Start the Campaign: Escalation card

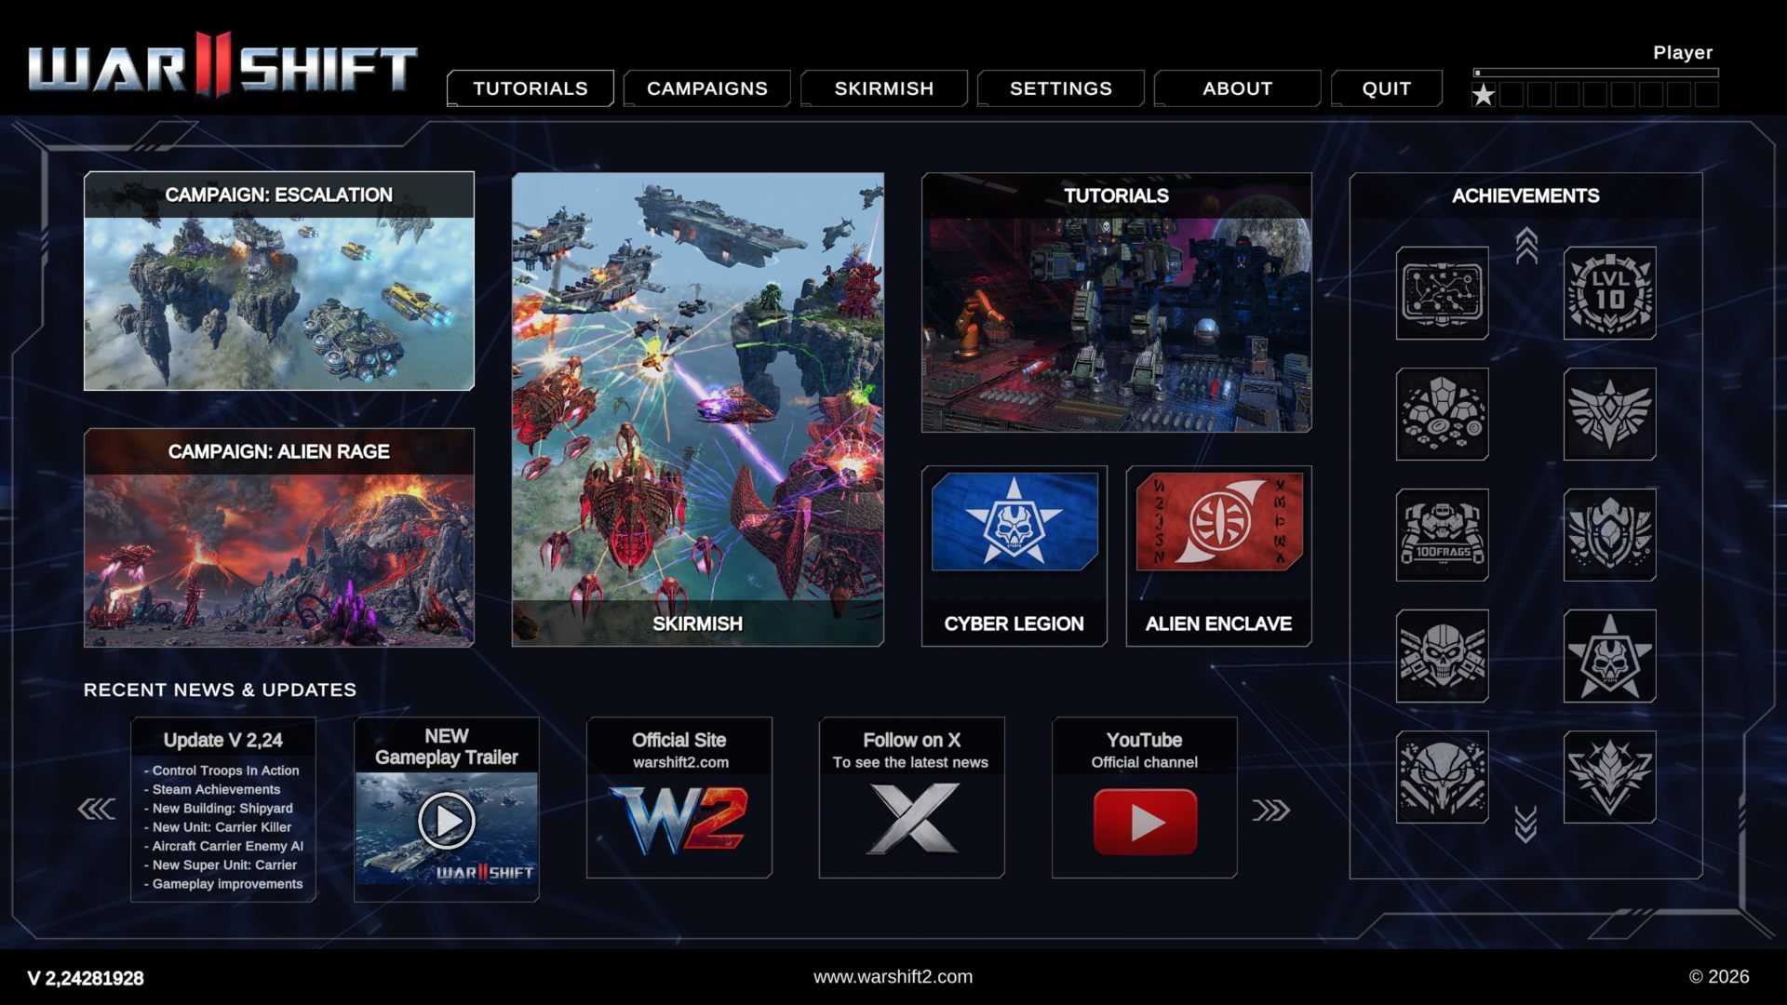pos(279,281)
